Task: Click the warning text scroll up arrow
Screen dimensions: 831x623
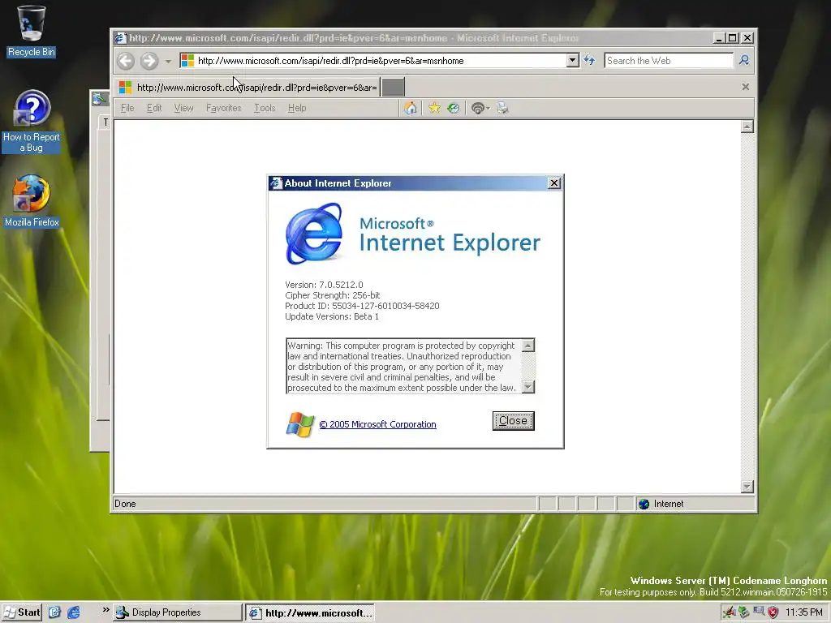Action: (x=527, y=346)
